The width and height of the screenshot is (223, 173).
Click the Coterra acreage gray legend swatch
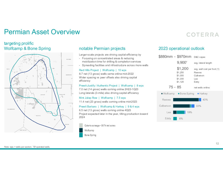pyautogui.click(x=81, y=126)
